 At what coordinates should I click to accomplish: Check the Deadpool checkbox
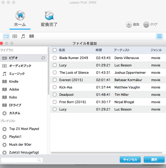pyautogui.click(x=55, y=94)
